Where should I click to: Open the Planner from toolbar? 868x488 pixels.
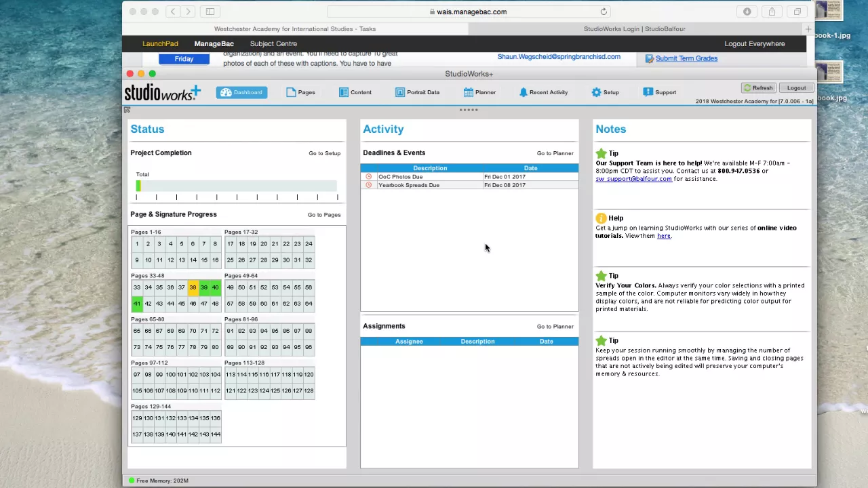click(479, 92)
